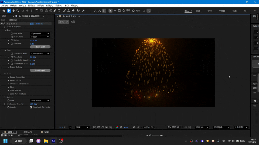Expand the Chromatic Aberration group
The image size is (259, 145).
click(8, 84)
